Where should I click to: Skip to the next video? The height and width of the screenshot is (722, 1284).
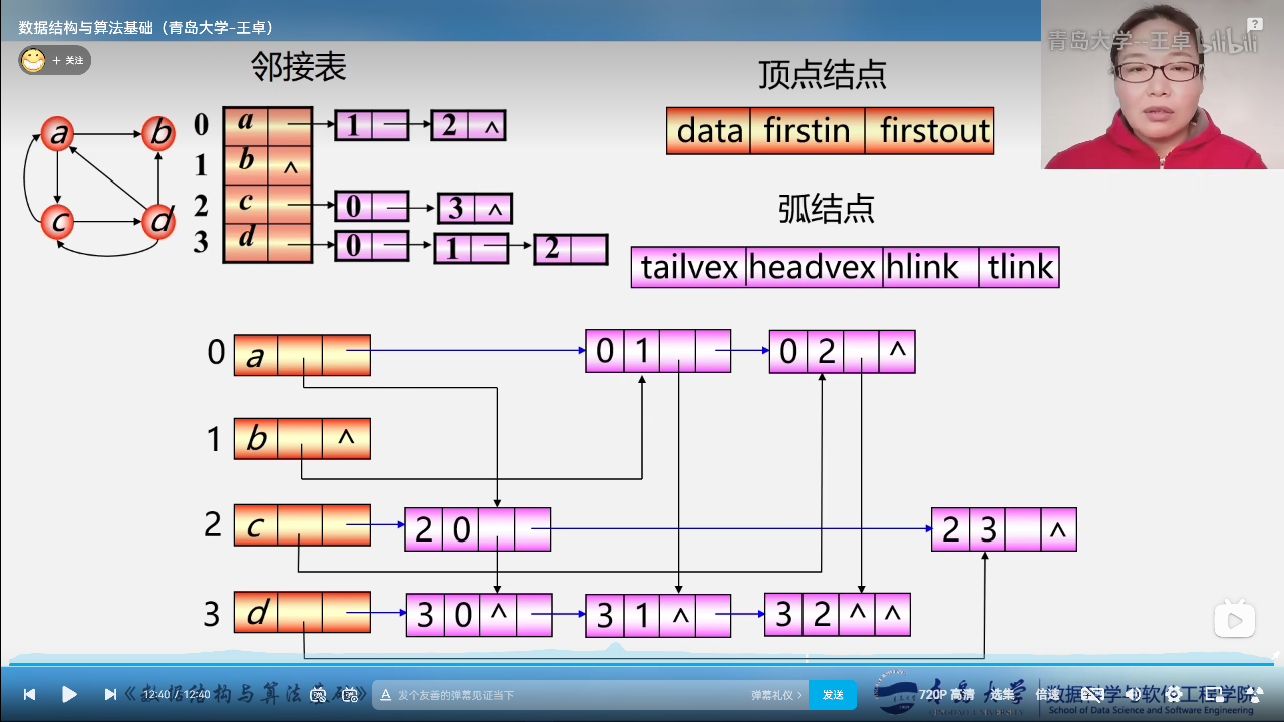coord(110,694)
